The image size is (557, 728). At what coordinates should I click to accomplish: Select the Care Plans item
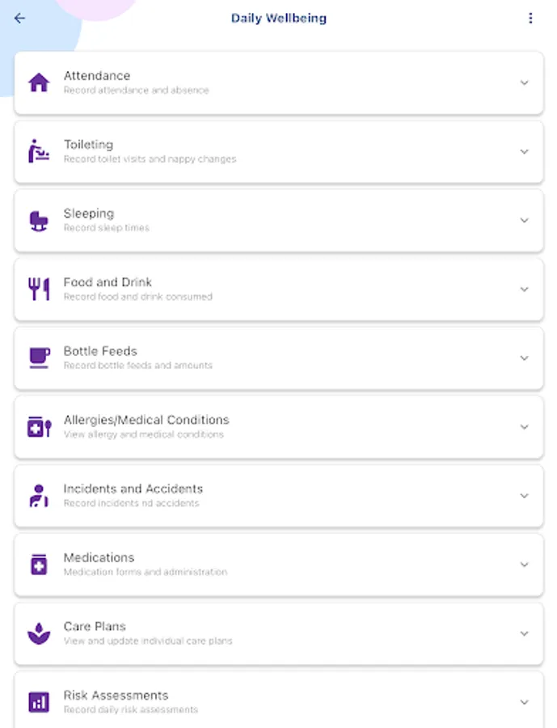click(x=95, y=626)
